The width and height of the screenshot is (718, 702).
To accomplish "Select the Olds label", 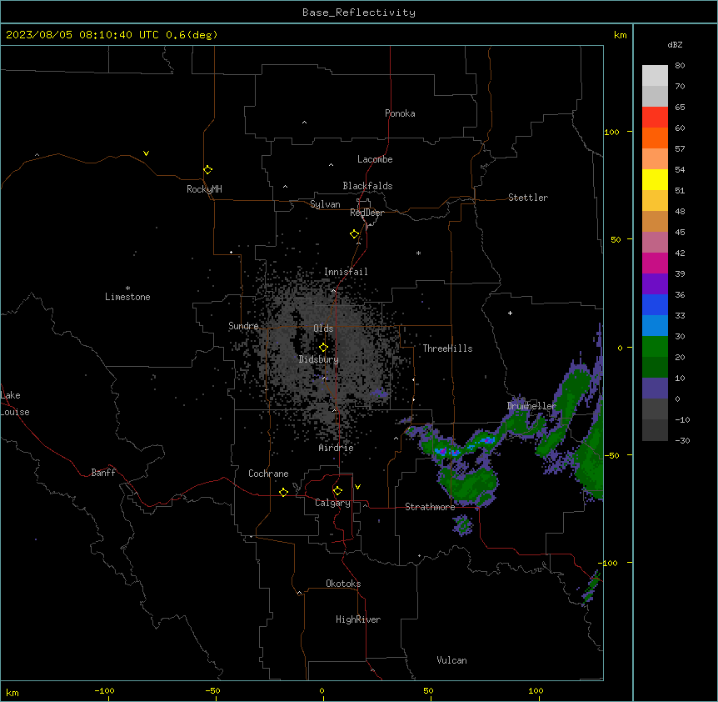I will click(x=323, y=328).
